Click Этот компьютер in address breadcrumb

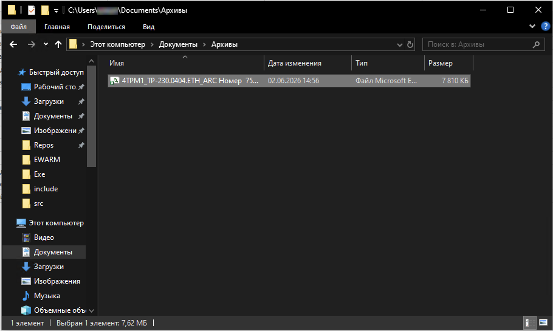click(117, 44)
